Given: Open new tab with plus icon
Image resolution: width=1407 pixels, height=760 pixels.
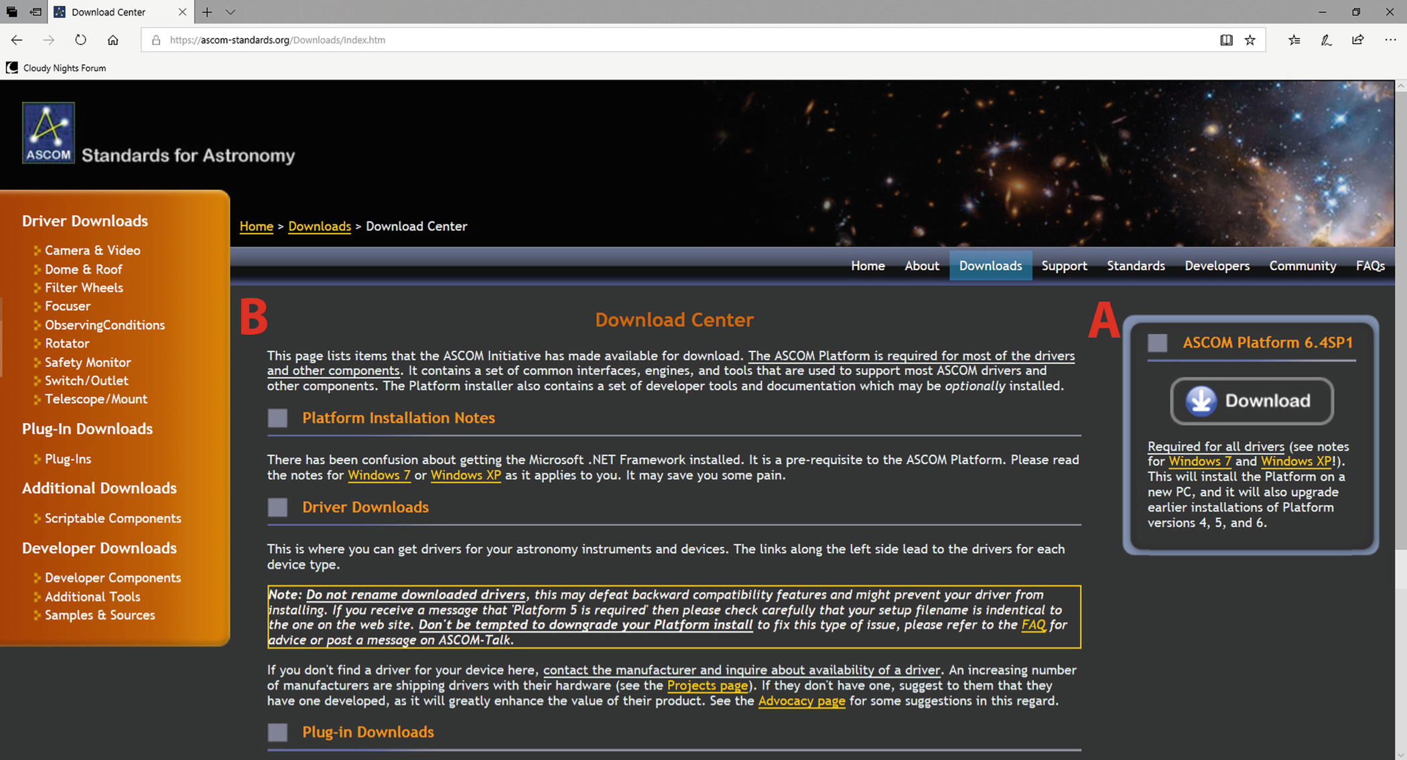Looking at the screenshot, I should click(207, 12).
